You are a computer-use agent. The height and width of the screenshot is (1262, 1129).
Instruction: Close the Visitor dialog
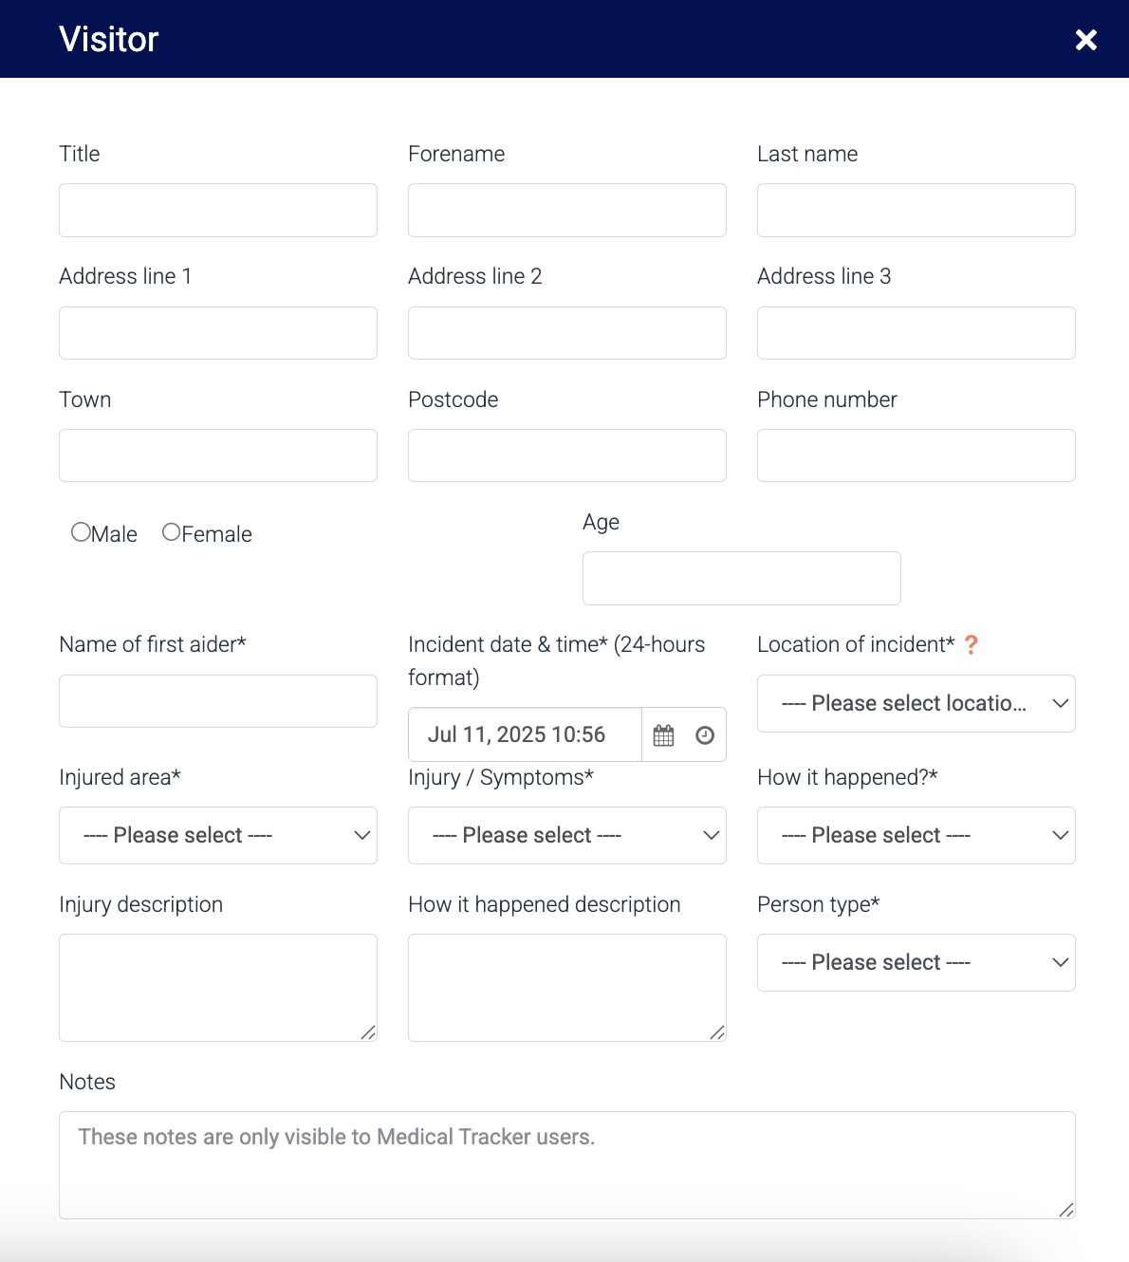[x=1085, y=40]
